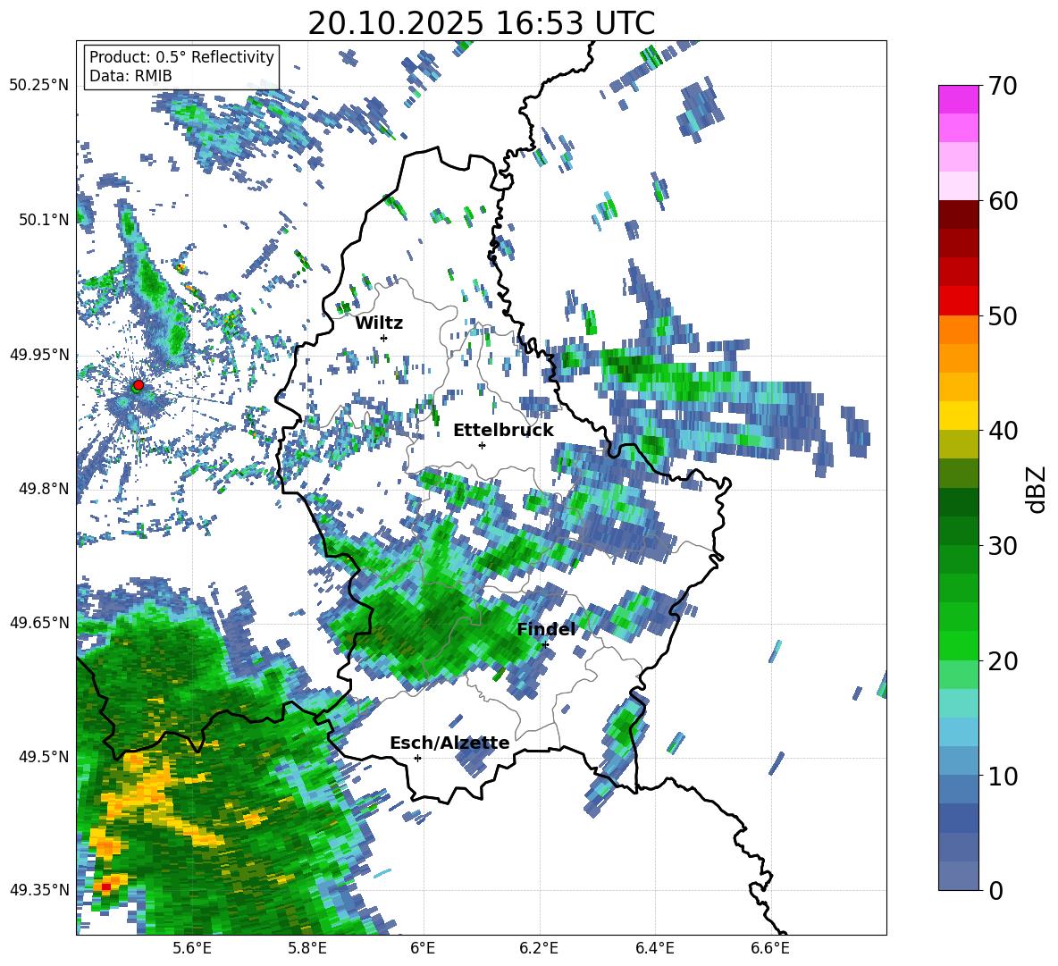Click the 6.4°E longitude label
Screen dimensions: 1058x966
click(655, 948)
